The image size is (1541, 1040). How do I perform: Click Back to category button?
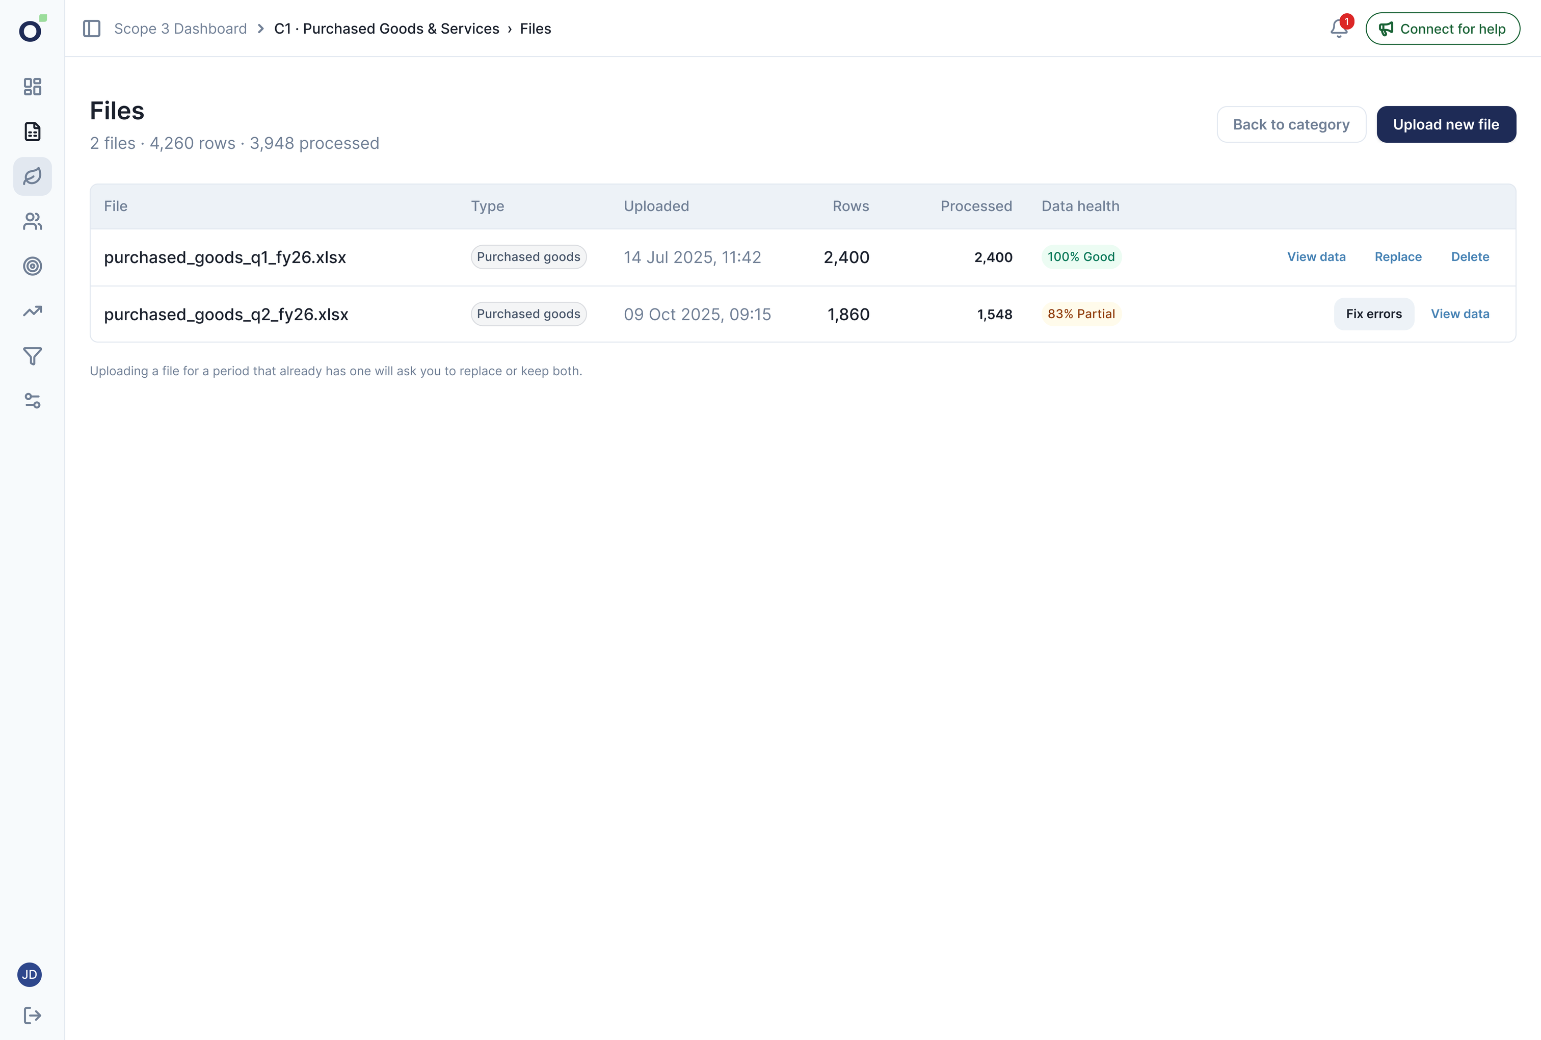tap(1291, 124)
